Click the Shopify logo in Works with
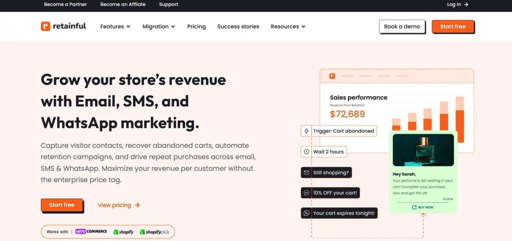The width and height of the screenshot is (512, 241). pyautogui.click(x=123, y=232)
